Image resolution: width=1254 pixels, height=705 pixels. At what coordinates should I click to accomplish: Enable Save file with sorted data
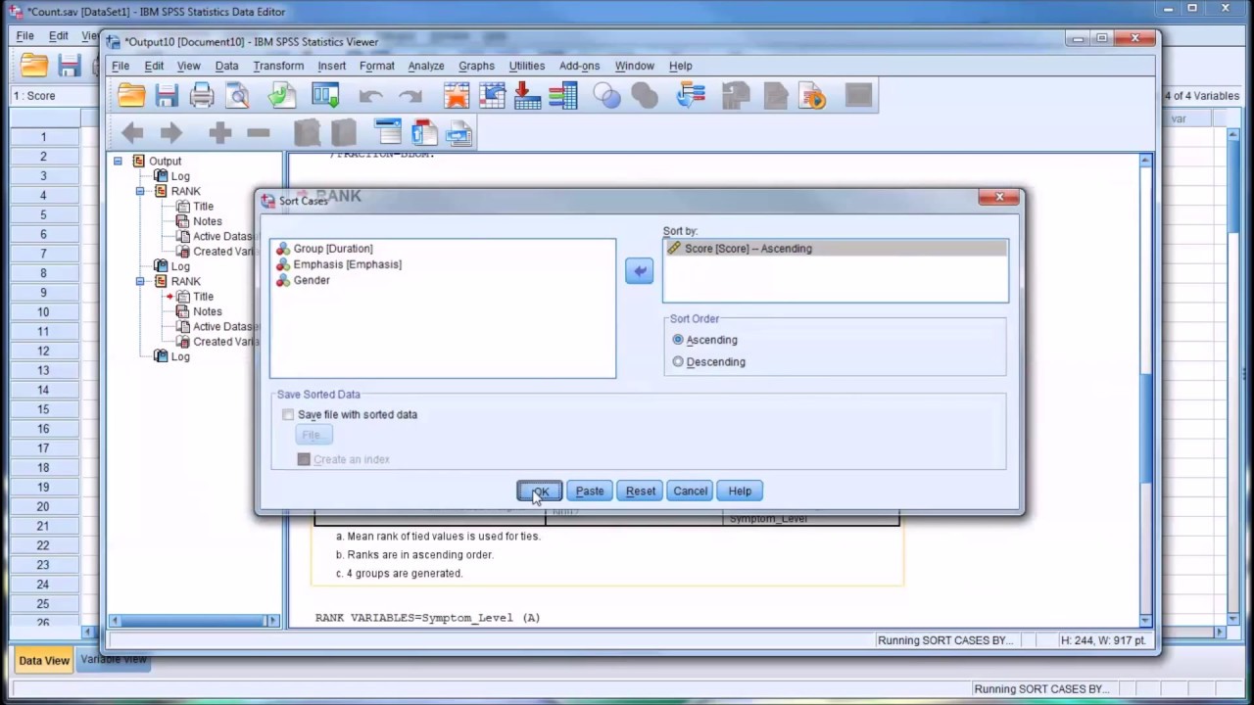point(288,414)
